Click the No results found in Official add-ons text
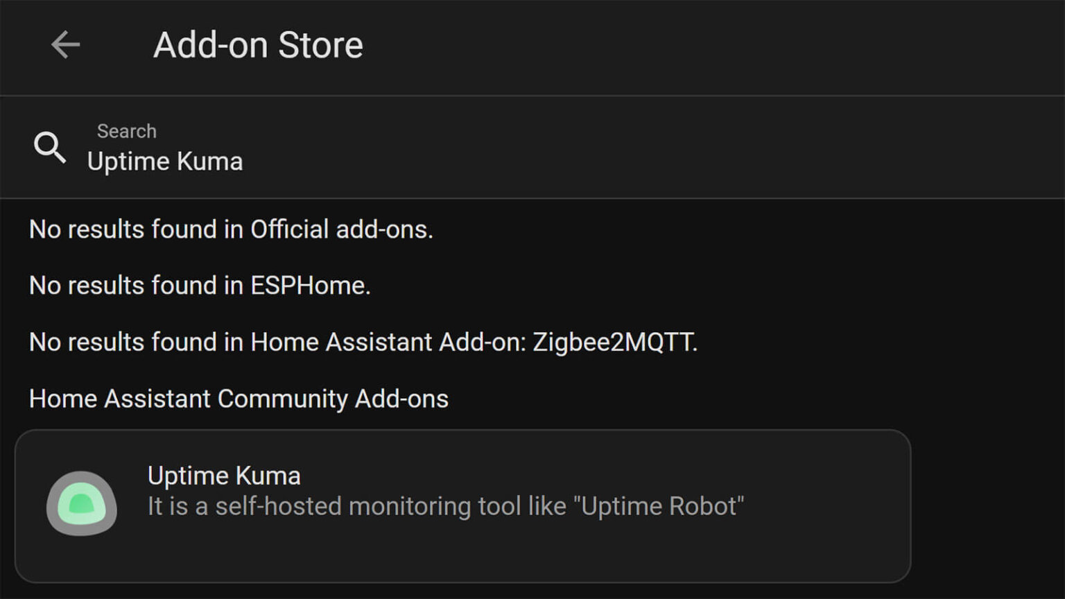Screen dimensions: 1065x599 point(231,229)
